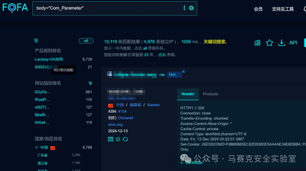The height and width of the screenshot is (171, 306).
Task: Click the Xiamen city link
Action: 153,105
